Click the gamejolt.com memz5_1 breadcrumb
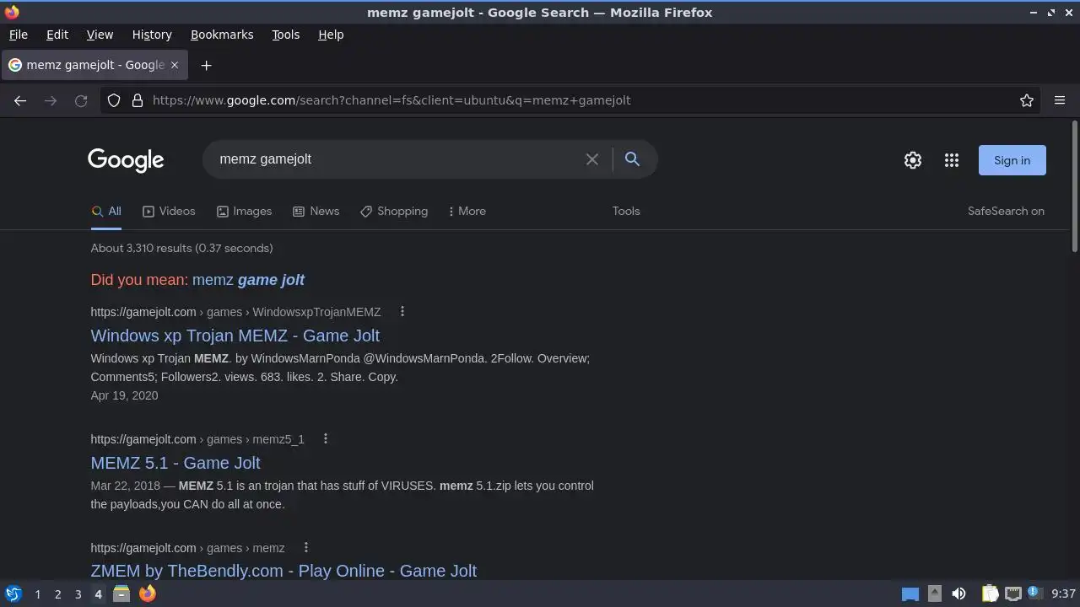 tap(197, 439)
